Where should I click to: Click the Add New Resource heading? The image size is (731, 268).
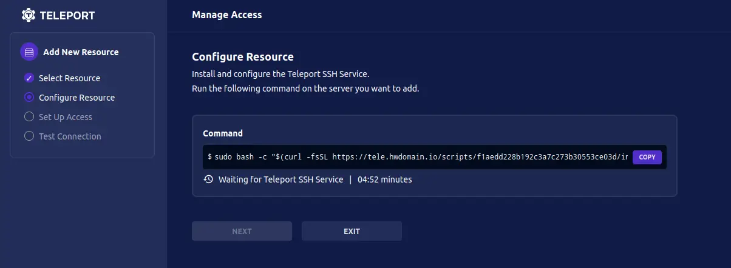click(x=81, y=52)
